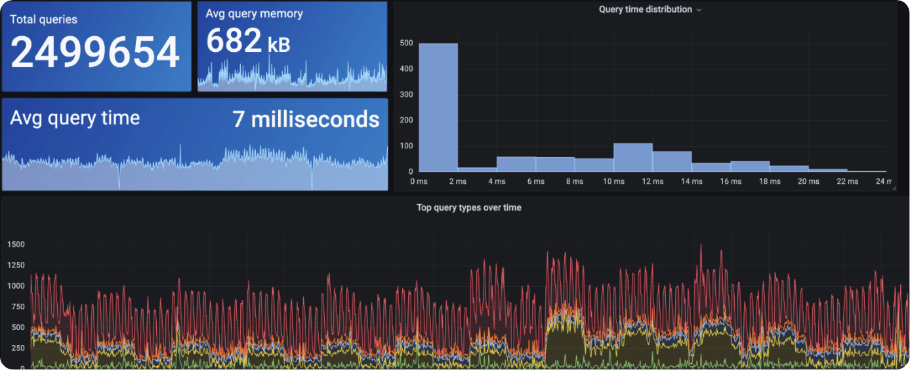Click the histogram bar between 12 and 14 ms
The height and width of the screenshot is (370, 910).
coord(672,162)
